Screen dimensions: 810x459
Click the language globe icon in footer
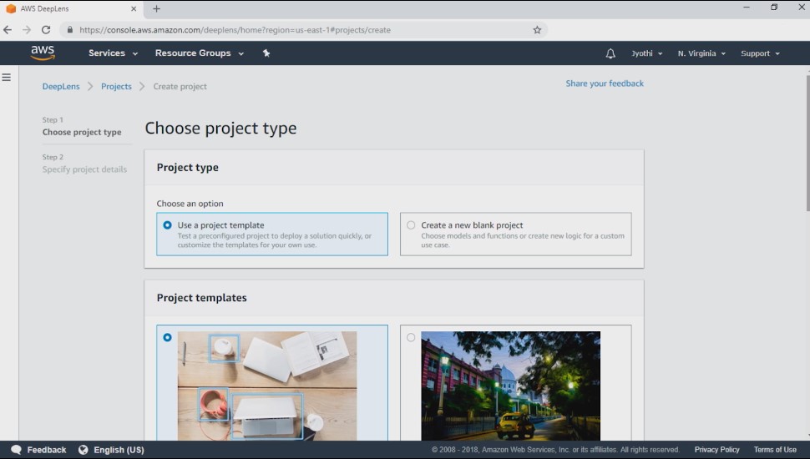point(84,450)
